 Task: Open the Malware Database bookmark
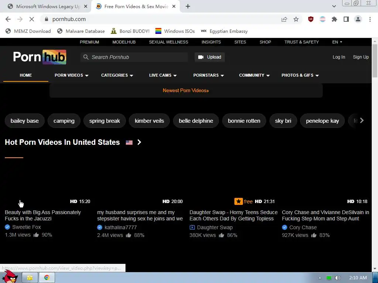click(x=81, y=31)
